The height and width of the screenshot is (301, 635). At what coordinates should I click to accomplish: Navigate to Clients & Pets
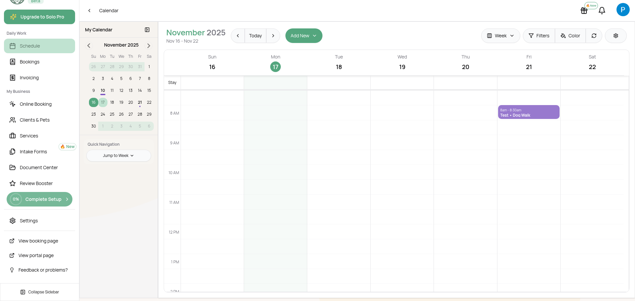click(x=34, y=120)
